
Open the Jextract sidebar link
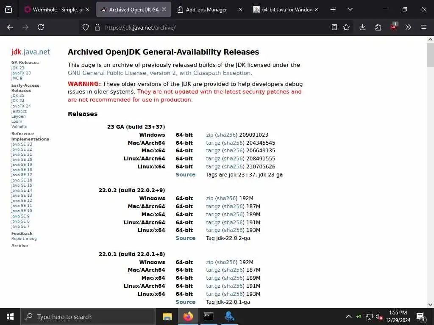(x=19, y=111)
